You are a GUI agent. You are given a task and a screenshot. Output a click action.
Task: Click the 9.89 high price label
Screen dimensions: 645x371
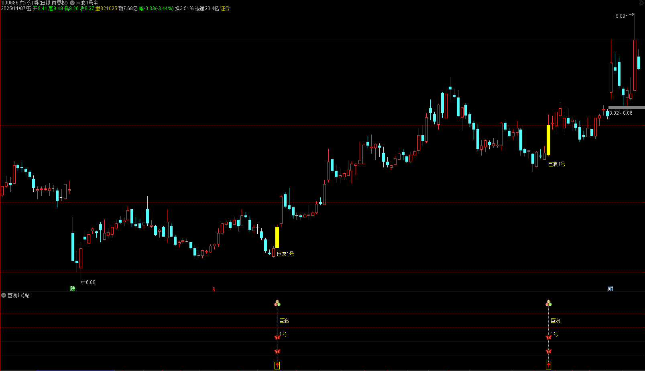[x=621, y=16]
